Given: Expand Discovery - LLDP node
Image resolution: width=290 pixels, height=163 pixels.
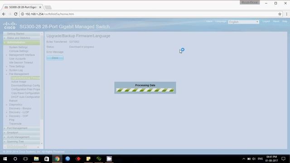Looking at the screenshot, I should pos(7,112).
